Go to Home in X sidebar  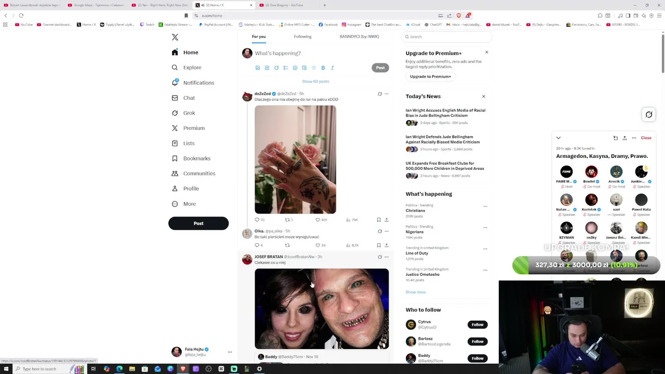pos(185,52)
